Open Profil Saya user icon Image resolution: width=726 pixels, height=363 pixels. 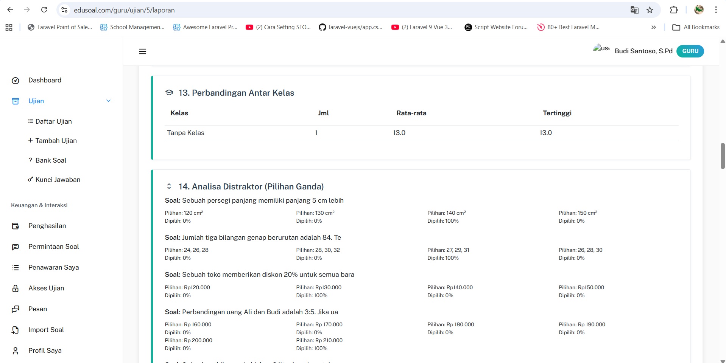click(16, 351)
